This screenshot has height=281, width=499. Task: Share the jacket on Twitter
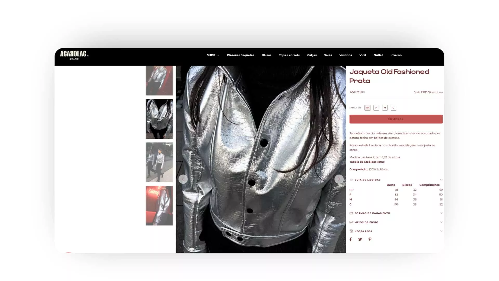(360, 239)
